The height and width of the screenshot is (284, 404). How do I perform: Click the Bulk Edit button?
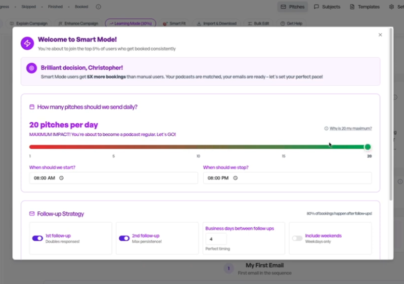point(258,24)
